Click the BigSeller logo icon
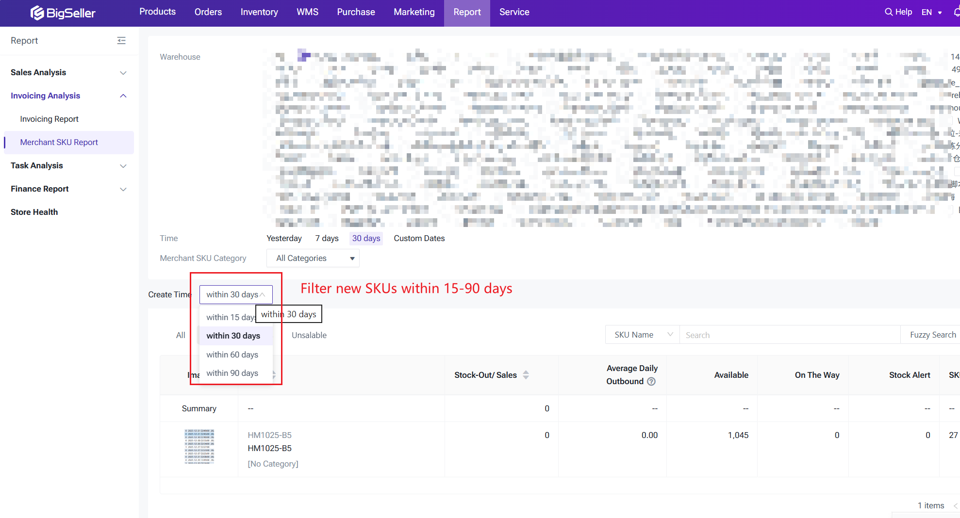960x518 pixels. [37, 13]
